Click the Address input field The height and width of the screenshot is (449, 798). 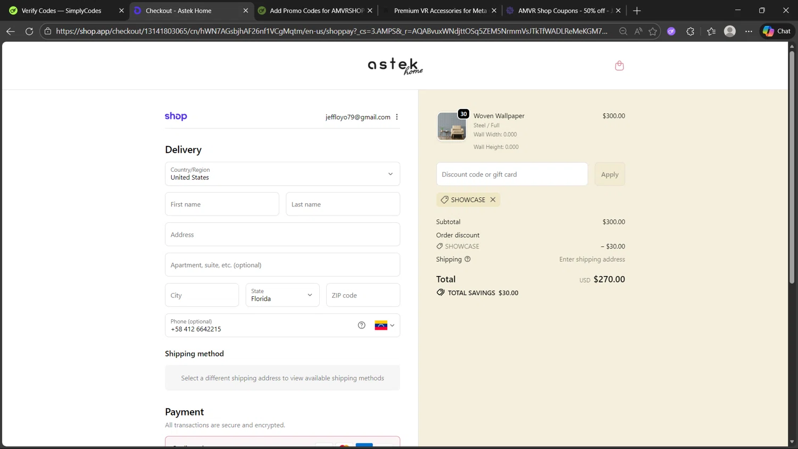click(x=282, y=235)
